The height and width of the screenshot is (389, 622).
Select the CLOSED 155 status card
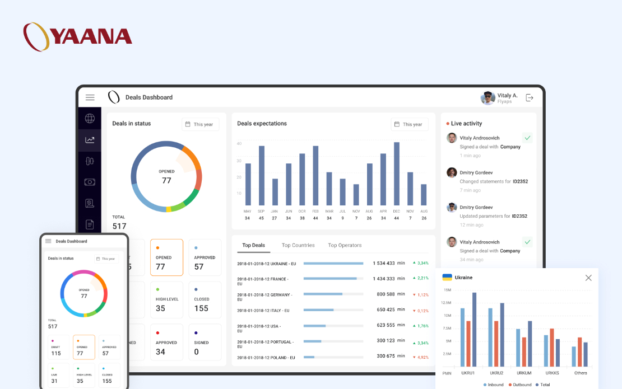(x=205, y=300)
